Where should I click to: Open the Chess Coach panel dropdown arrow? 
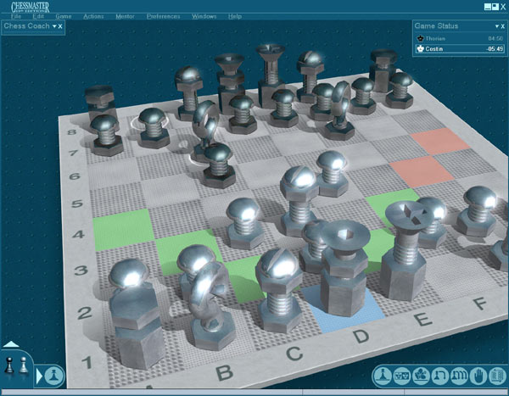pos(54,26)
